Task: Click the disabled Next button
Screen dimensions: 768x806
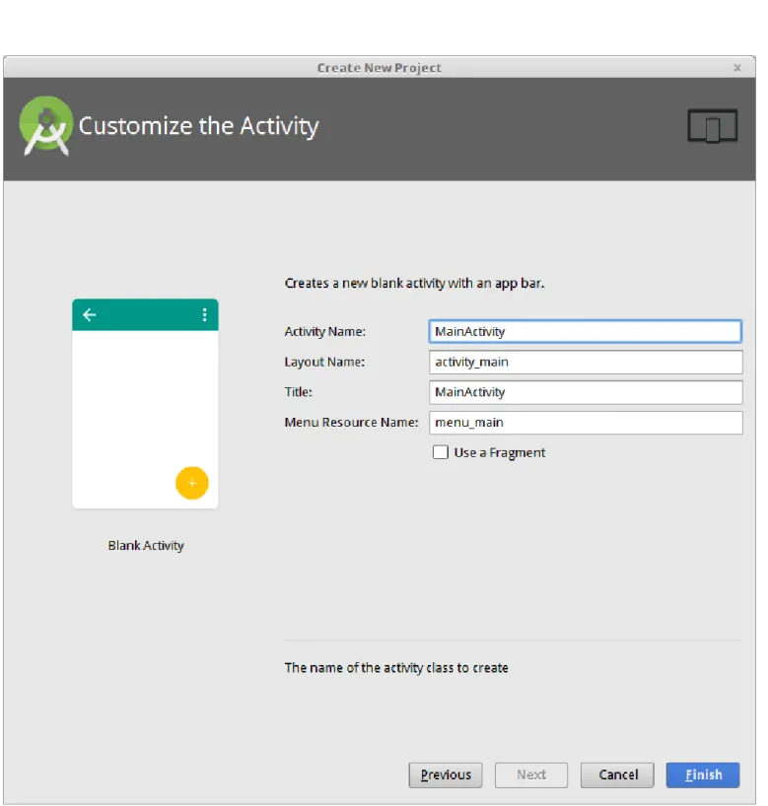Action: (531, 774)
